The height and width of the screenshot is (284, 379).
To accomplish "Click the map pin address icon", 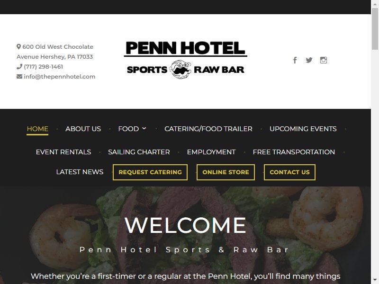I will coord(18,46).
